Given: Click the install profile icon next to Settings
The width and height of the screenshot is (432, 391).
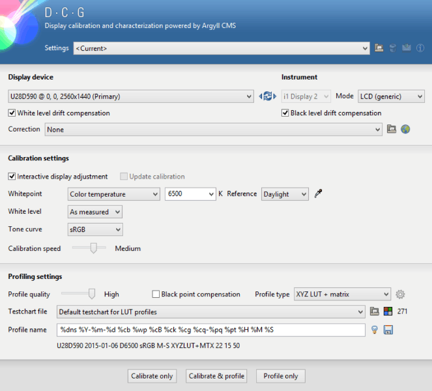Looking at the screenshot, I should coord(407,48).
